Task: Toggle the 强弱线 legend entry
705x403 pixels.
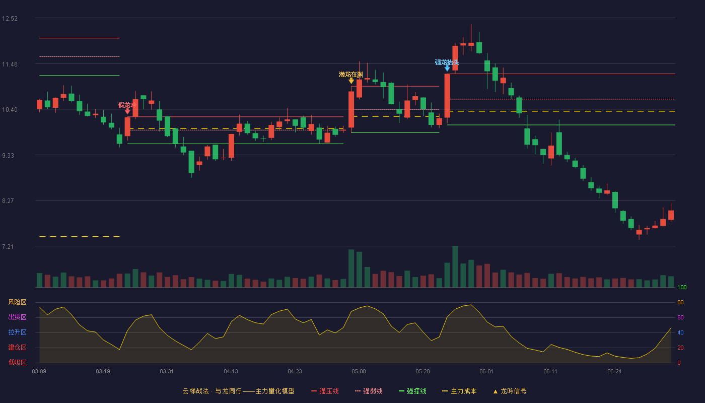Action: pos(369,391)
